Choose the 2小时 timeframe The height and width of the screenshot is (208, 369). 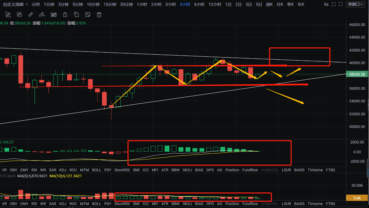click(x=156, y=5)
